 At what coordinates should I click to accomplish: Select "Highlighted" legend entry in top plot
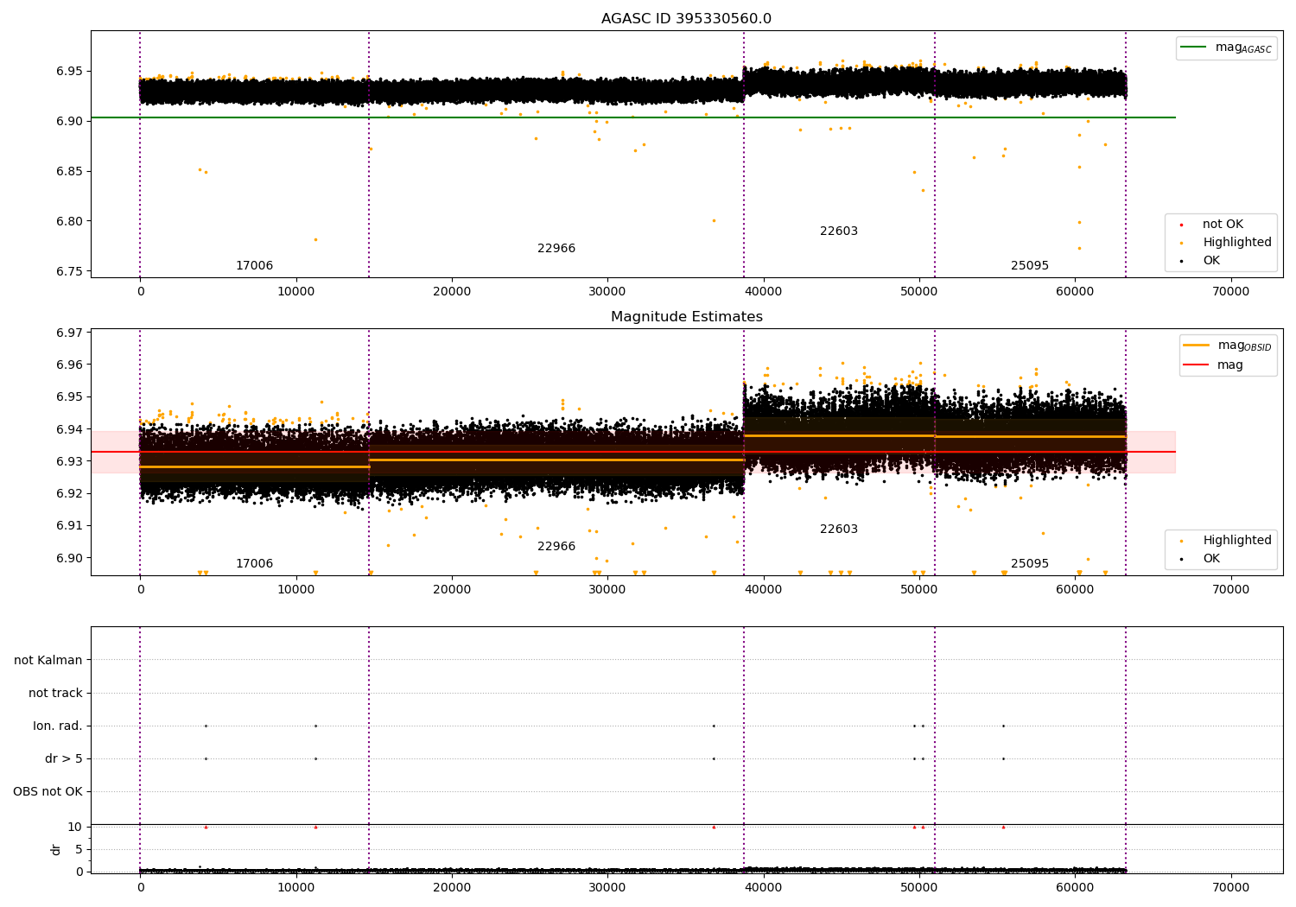click(1237, 243)
